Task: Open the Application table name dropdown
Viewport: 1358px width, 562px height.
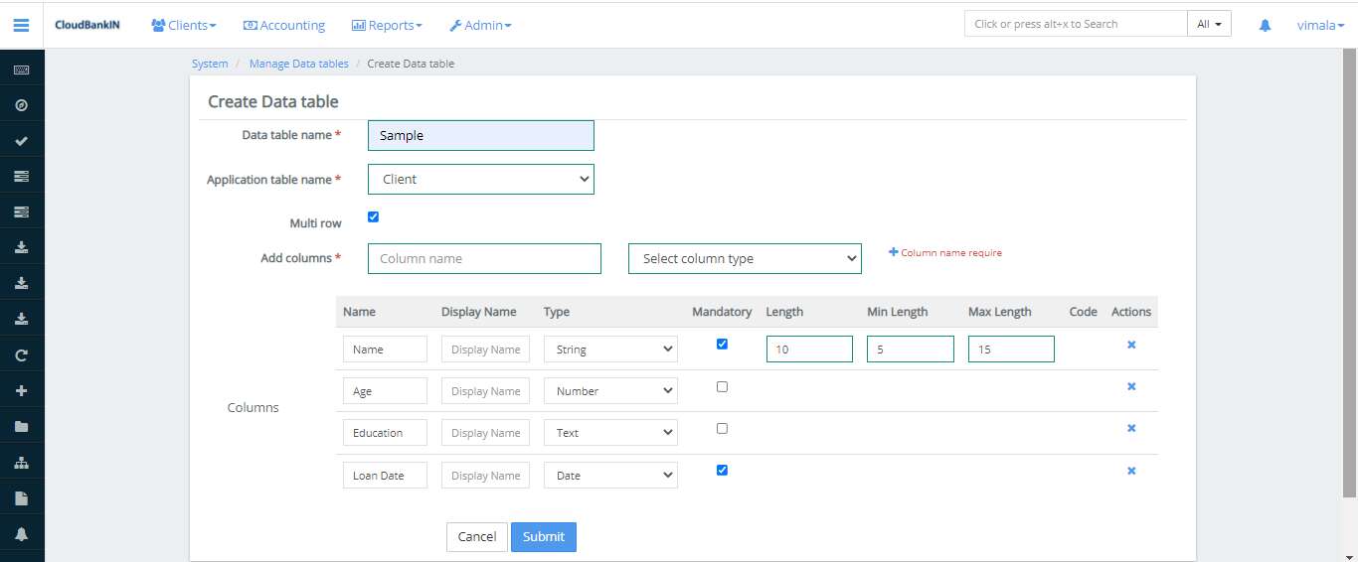Action: 481,180
